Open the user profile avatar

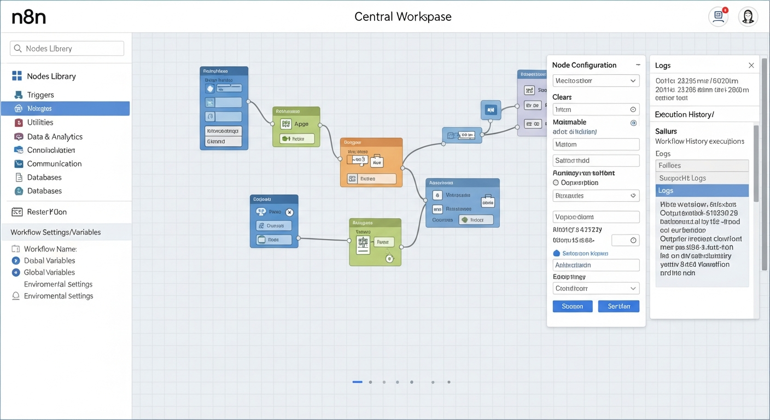(x=748, y=17)
